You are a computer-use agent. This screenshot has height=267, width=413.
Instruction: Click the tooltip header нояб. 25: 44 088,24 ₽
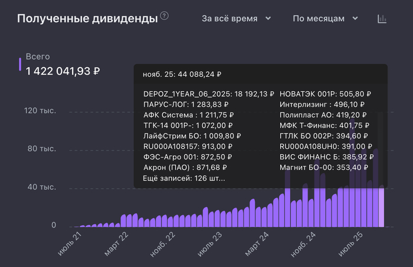pyautogui.click(x=182, y=75)
